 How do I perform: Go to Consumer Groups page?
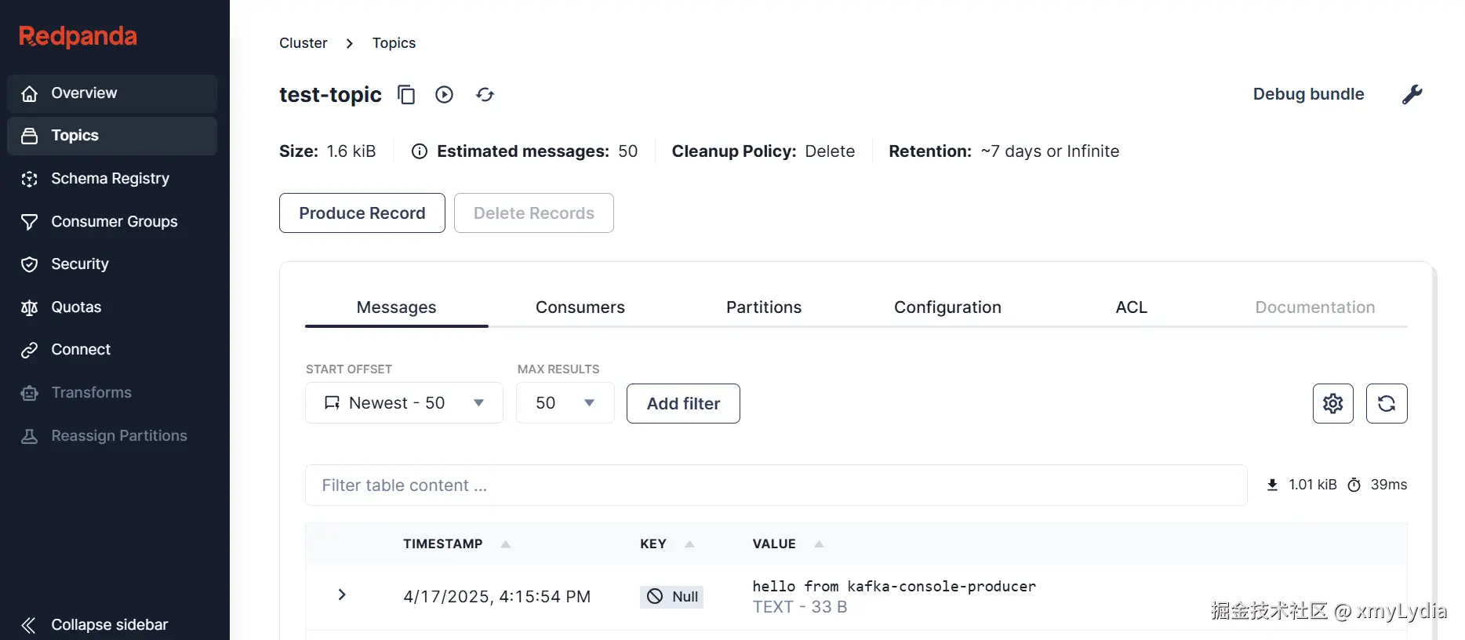[x=114, y=222]
